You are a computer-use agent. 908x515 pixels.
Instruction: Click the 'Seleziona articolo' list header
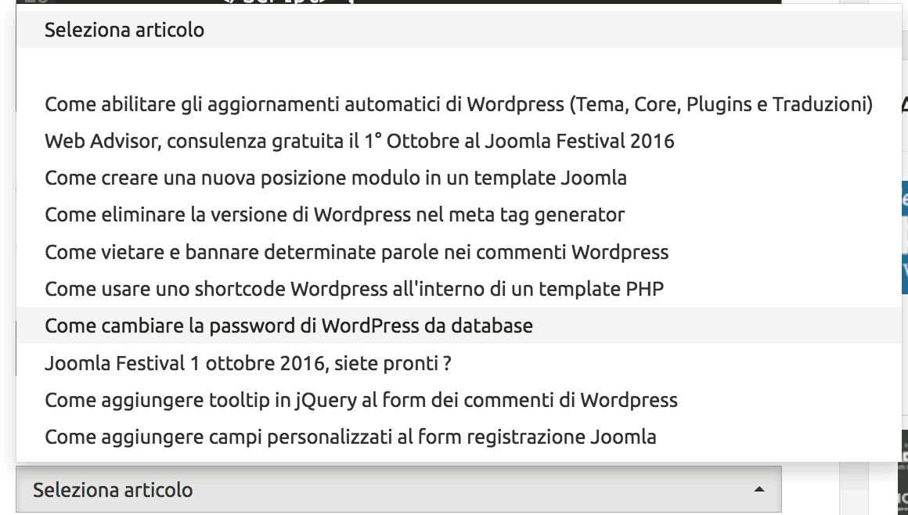click(x=125, y=30)
